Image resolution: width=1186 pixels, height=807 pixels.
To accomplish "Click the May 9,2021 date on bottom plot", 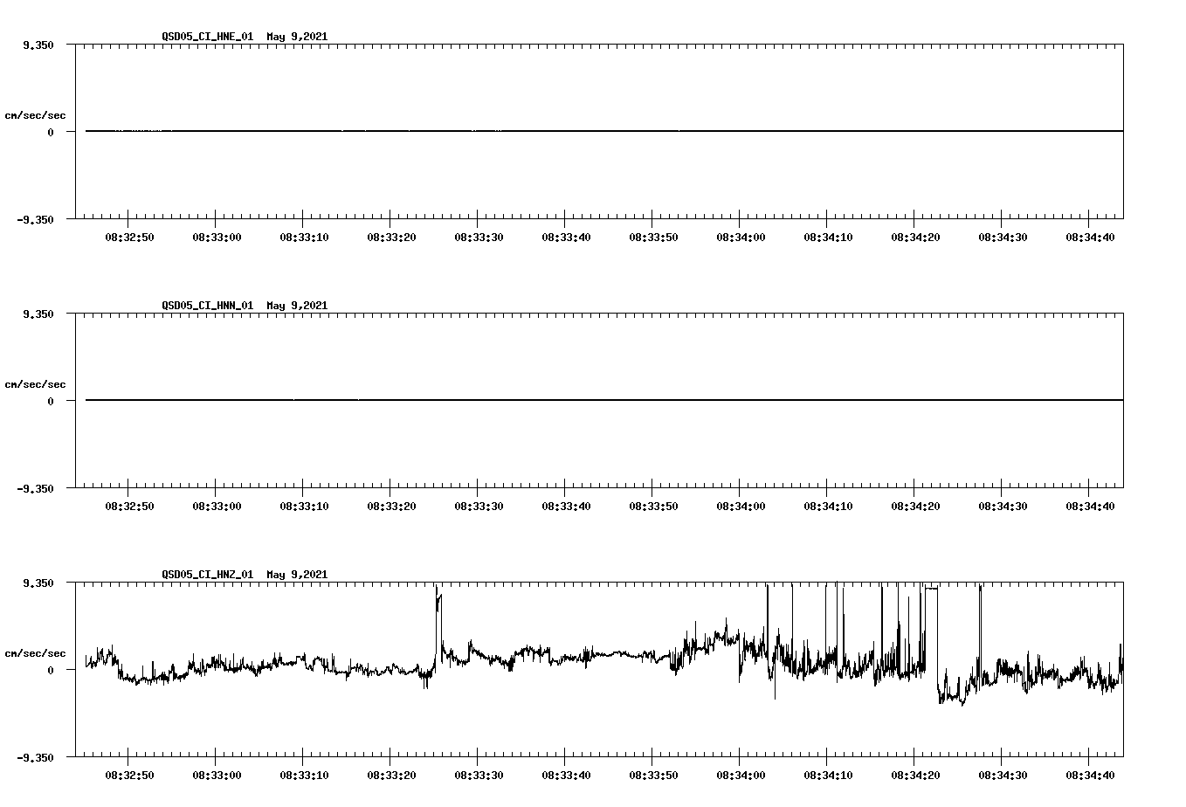I will pos(296,575).
